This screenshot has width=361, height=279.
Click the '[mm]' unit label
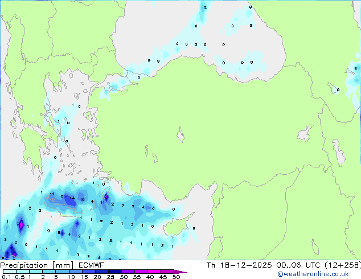63,265
